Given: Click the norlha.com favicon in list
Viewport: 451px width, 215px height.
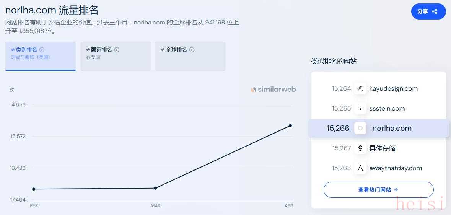Looking at the screenshot, I should pos(360,128).
